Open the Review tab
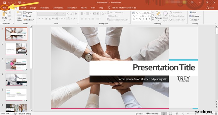This screenshot has width=218, height=115. click(x=84, y=8)
